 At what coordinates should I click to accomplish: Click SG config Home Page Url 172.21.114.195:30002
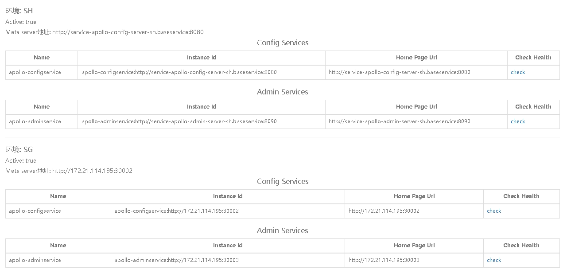pyautogui.click(x=384, y=211)
